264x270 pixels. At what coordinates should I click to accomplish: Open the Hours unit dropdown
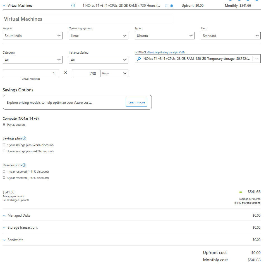pos(114,73)
